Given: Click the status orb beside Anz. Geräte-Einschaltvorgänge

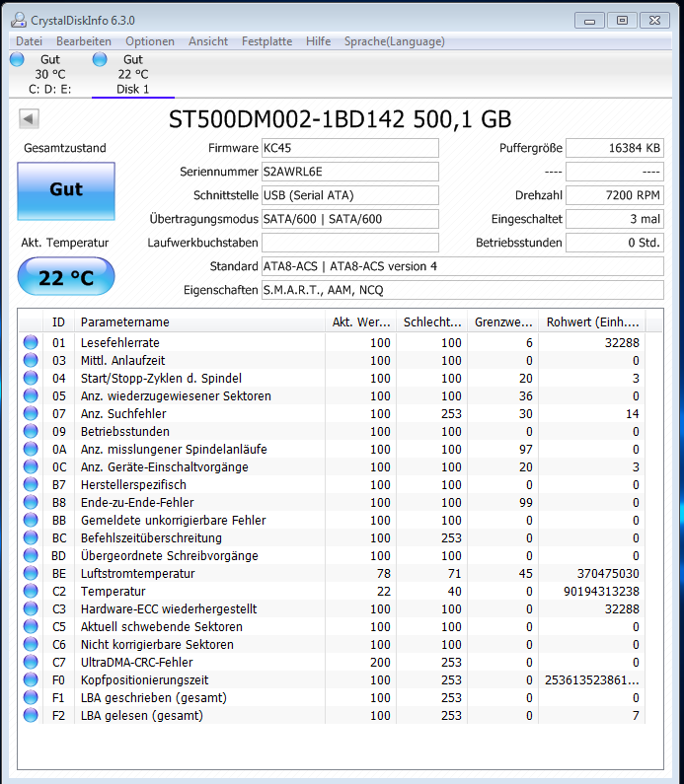Looking at the screenshot, I should click(x=31, y=466).
